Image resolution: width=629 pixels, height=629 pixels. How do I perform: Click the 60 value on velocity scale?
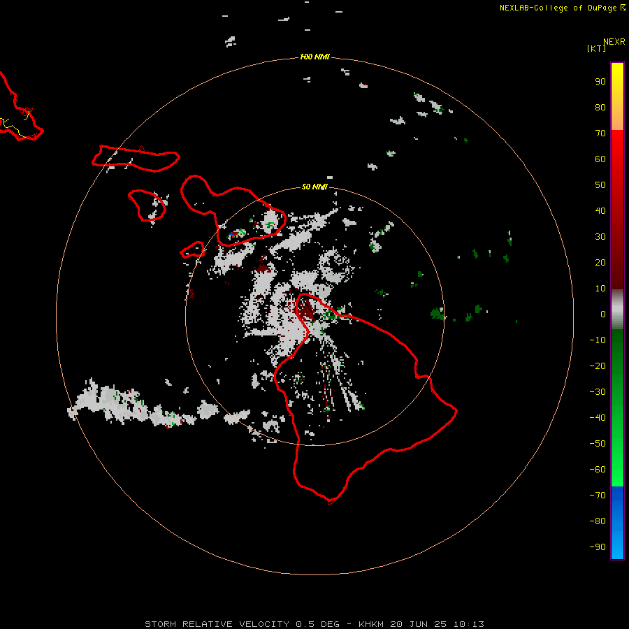600,159
